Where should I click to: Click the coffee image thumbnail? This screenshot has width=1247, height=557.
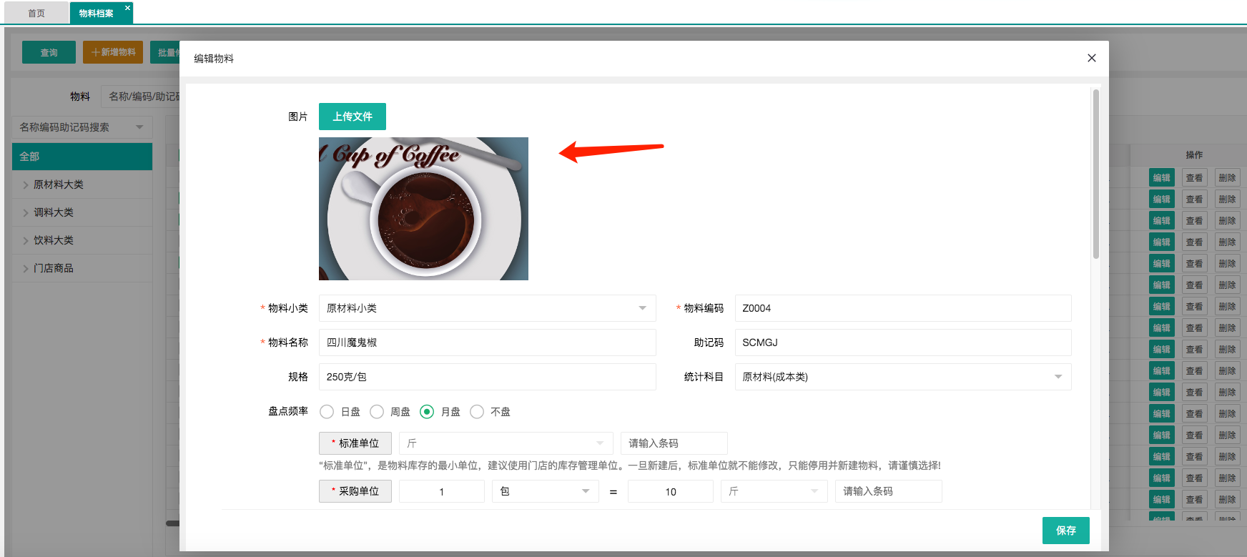pos(423,209)
